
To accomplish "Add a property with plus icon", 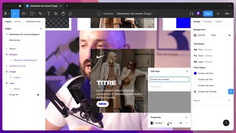I will coord(186,117).
